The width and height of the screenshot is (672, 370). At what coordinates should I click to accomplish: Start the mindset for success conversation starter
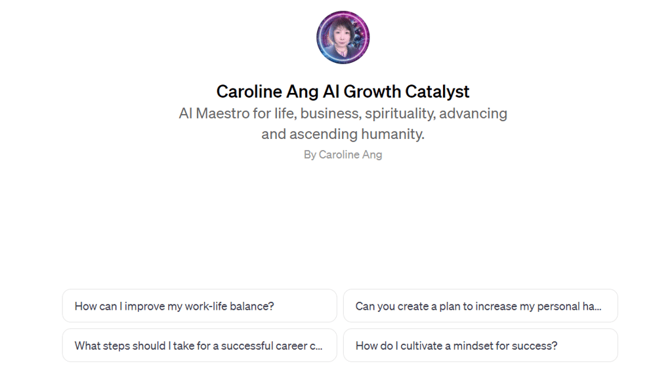pyautogui.click(x=480, y=345)
